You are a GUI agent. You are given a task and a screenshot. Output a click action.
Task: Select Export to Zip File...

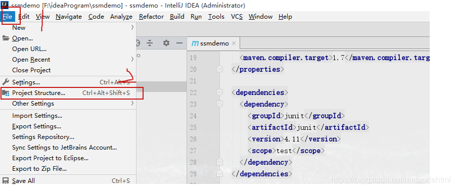point(68,169)
